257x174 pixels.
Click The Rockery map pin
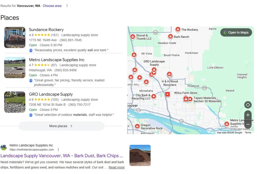[178, 29]
